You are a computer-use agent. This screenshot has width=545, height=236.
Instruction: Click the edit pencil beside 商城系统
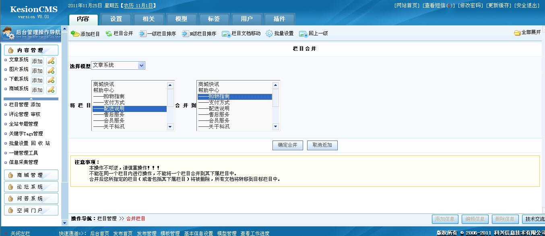pos(51,90)
